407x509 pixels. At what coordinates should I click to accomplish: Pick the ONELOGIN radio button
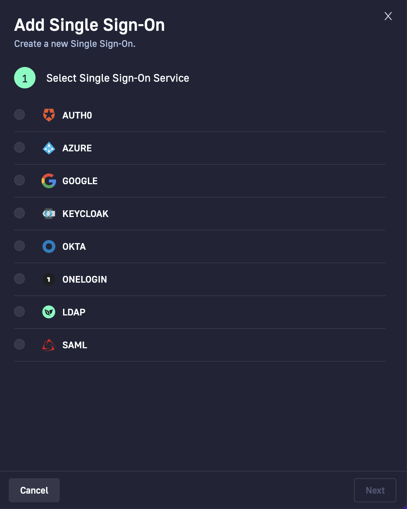point(19,279)
